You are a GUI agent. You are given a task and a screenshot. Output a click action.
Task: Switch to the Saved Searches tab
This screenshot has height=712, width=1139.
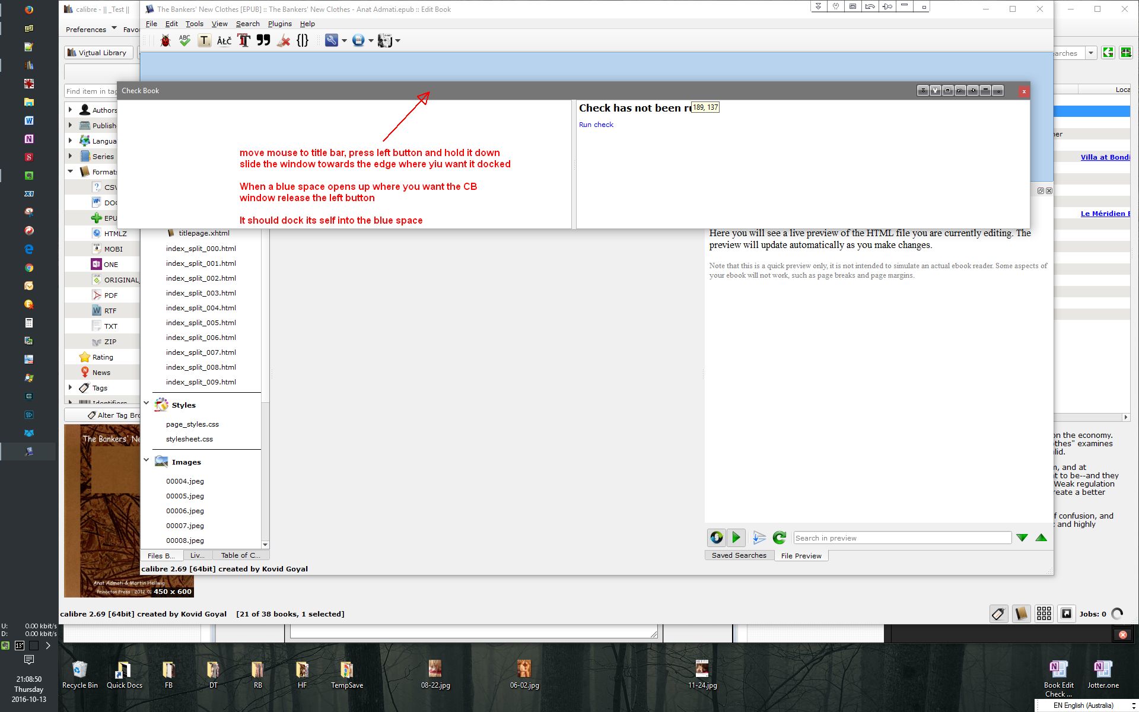(739, 555)
